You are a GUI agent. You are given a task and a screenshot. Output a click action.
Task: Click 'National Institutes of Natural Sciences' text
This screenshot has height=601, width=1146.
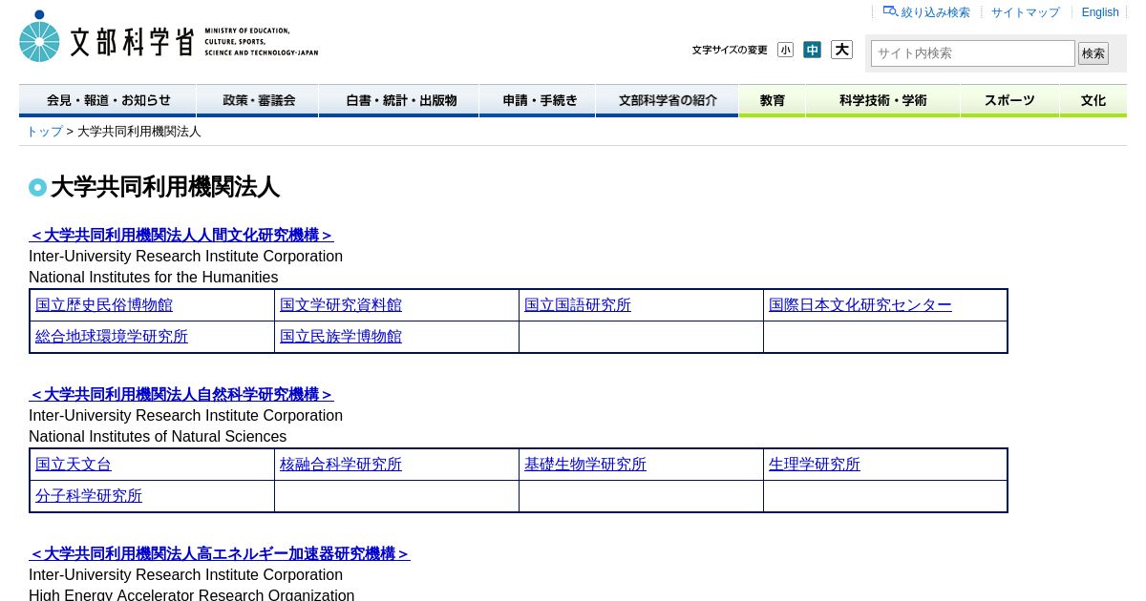coord(158,437)
